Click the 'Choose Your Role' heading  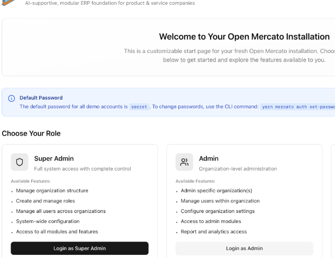31,134
